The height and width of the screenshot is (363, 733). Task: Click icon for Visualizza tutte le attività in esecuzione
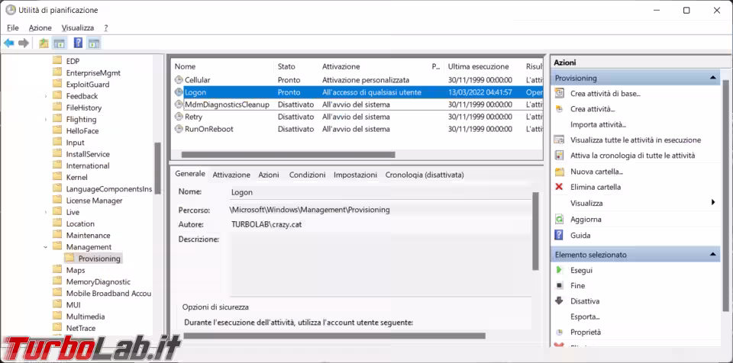tap(559, 140)
